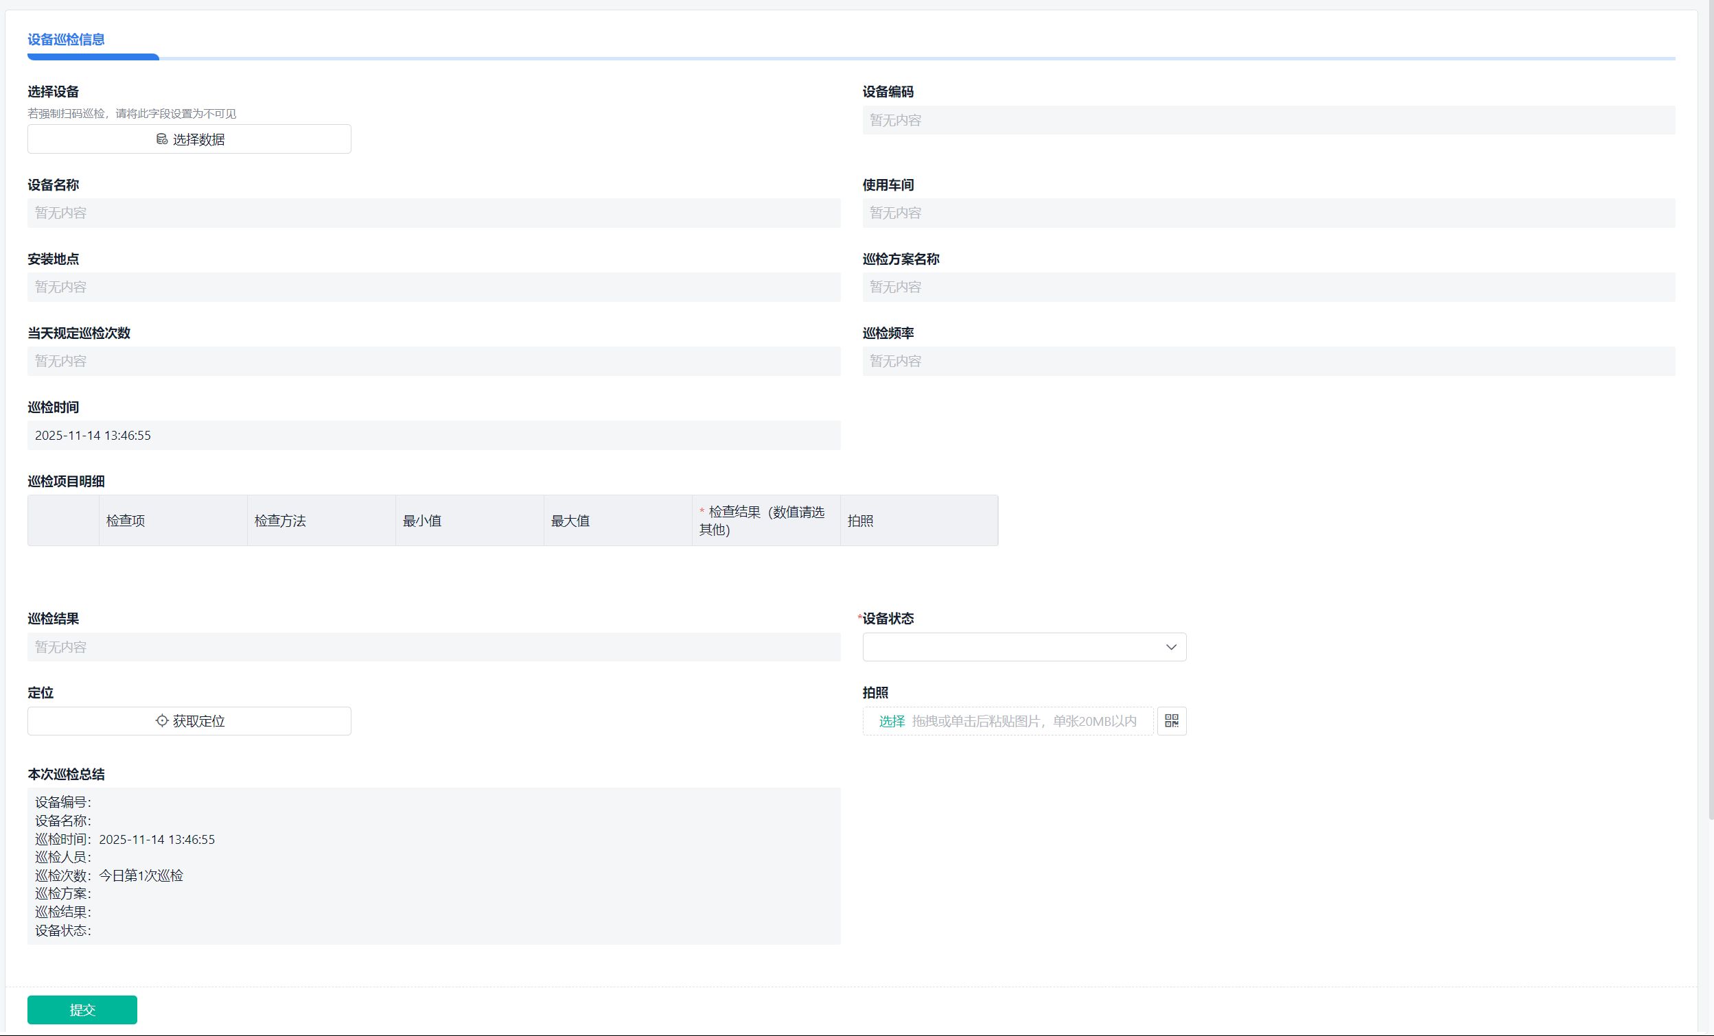Switch to 设备巡检信息 tab
This screenshot has height=1036, width=1714.
pos(66,40)
